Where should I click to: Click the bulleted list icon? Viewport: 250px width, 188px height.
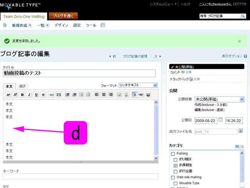81,94
